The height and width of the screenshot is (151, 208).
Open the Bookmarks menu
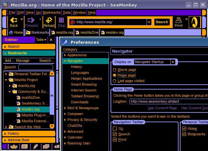pos(52,12)
